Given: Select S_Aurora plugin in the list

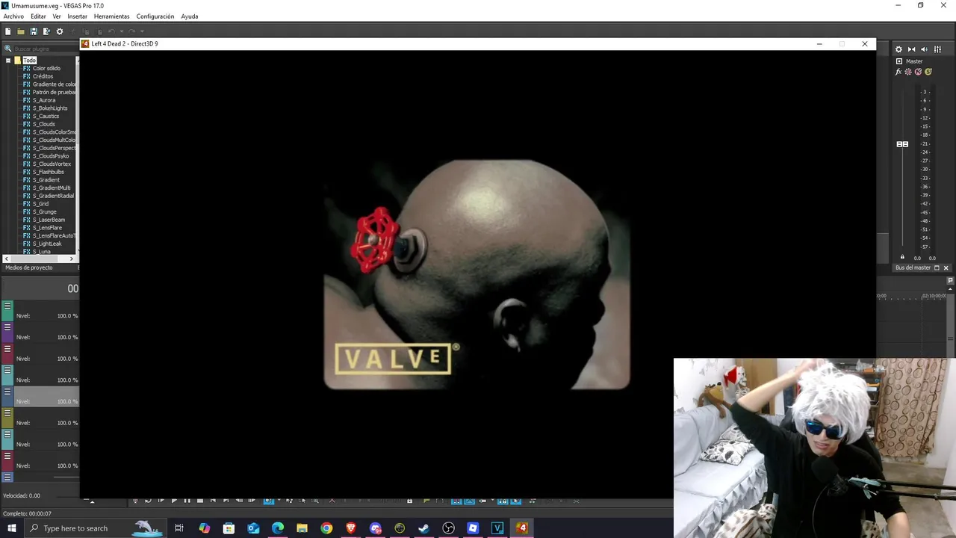Looking at the screenshot, I should tap(44, 100).
